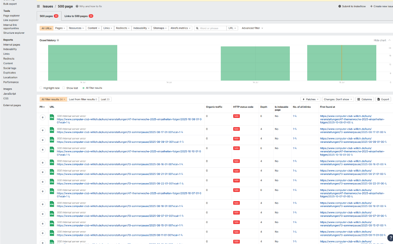This screenshot has height=244, width=393.
Task: Open the help bubble in the bottom-right corner
Action: (390, 238)
